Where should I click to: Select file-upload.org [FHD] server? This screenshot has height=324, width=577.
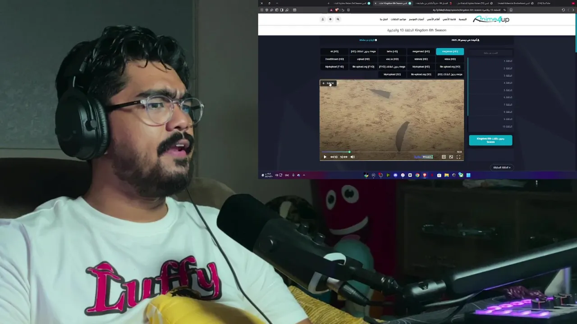point(363,67)
